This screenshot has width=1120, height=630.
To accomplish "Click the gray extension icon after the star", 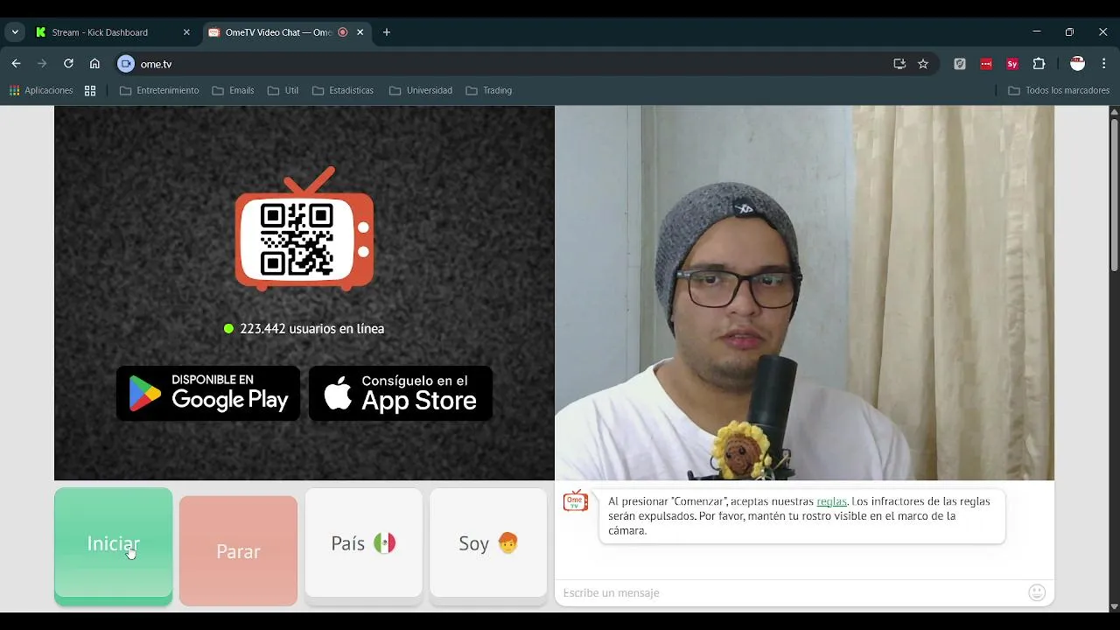I will point(960,64).
